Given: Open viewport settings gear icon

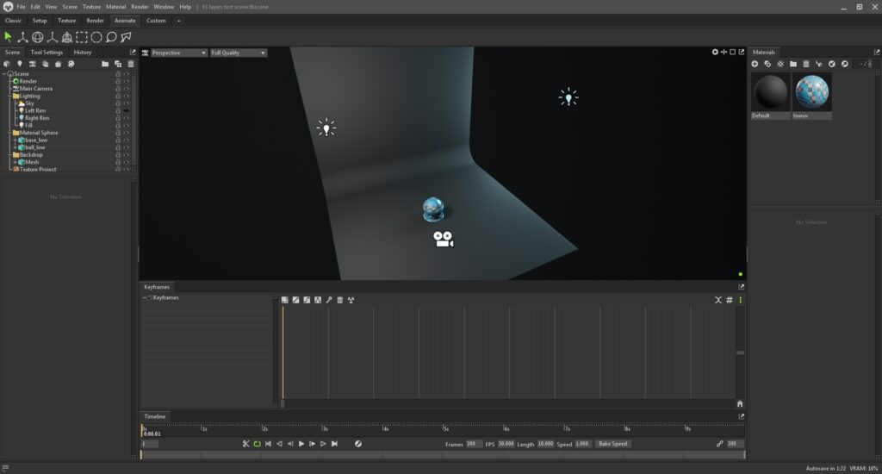Looking at the screenshot, I should [x=715, y=53].
